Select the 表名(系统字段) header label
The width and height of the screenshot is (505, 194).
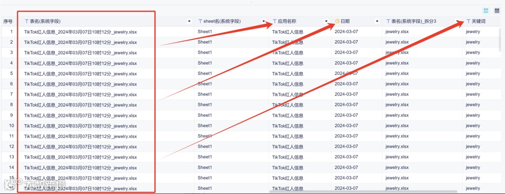click(x=45, y=21)
